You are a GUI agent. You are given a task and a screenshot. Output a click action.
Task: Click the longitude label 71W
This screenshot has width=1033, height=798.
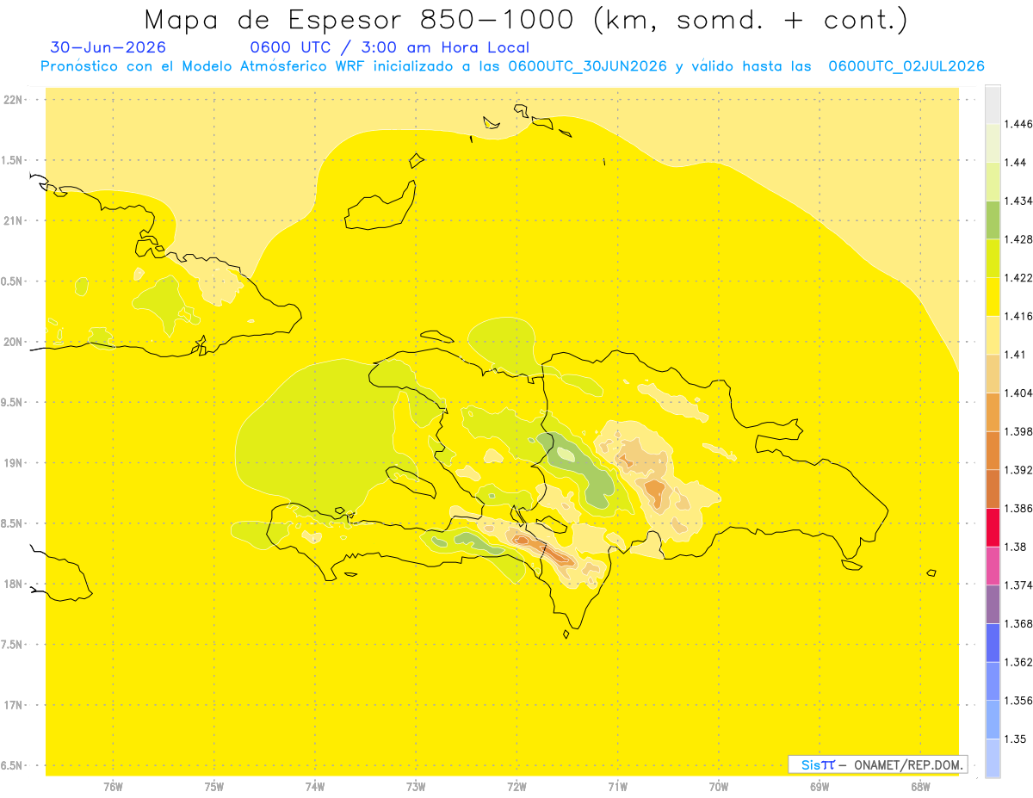[617, 786]
